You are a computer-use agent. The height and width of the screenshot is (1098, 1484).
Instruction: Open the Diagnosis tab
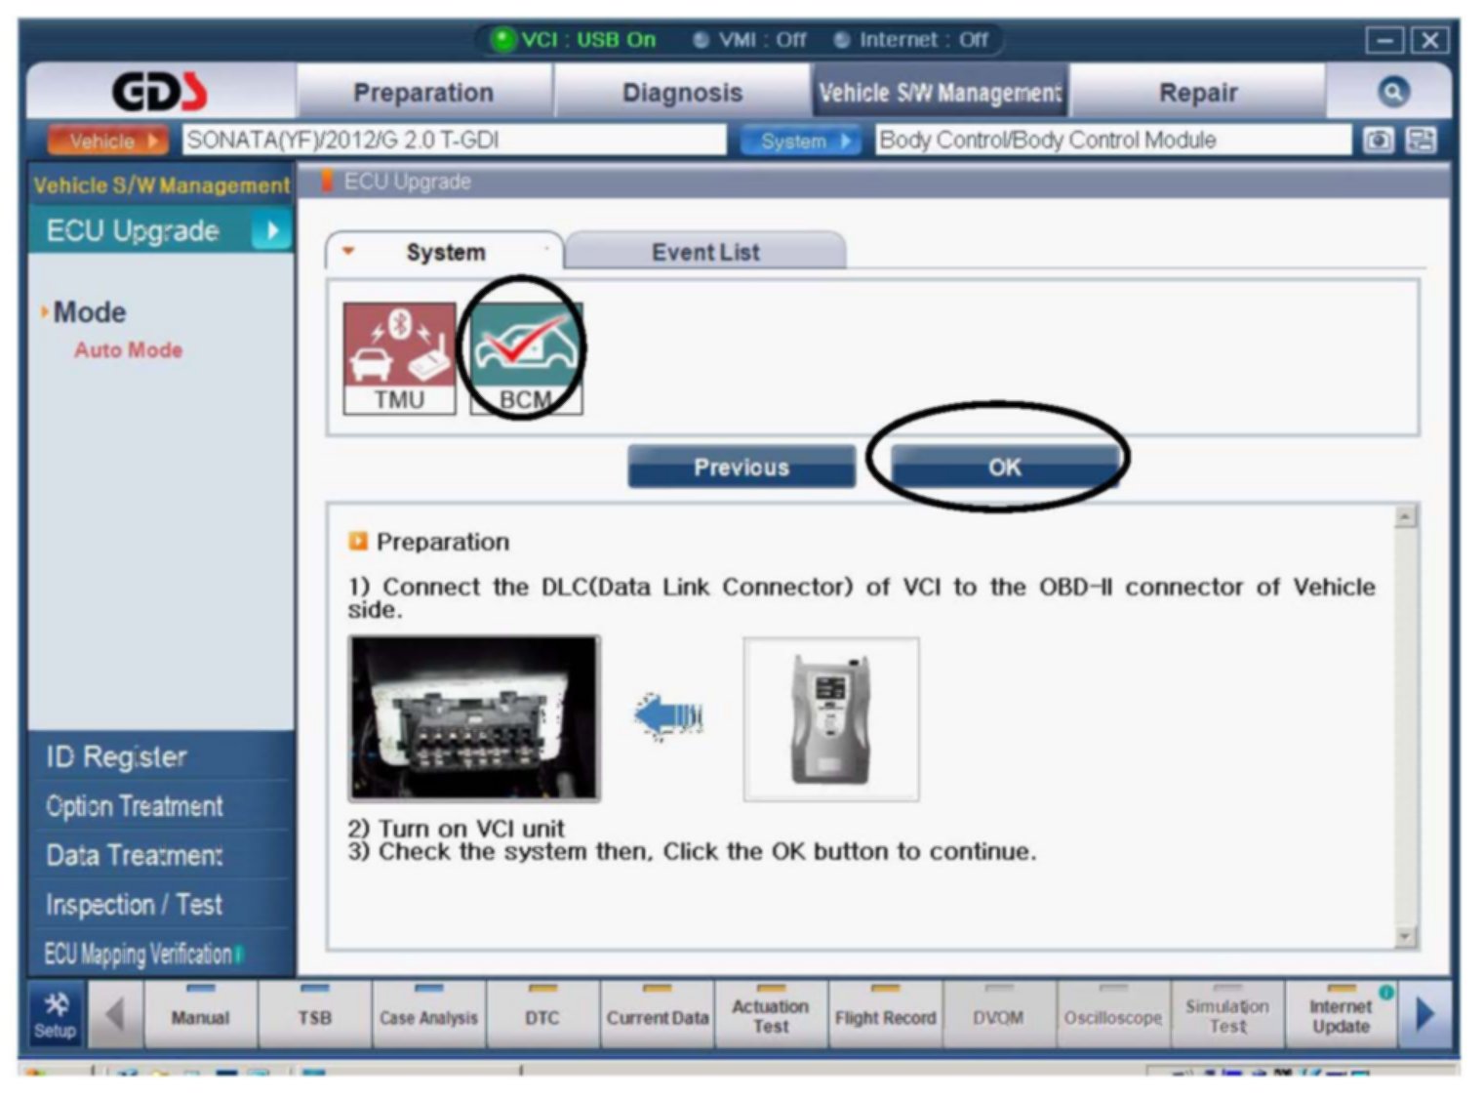pos(682,93)
